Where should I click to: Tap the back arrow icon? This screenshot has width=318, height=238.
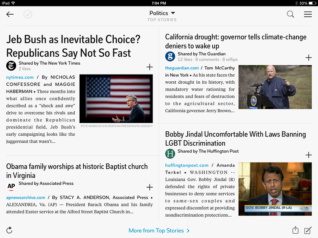pyautogui.click(x=10, y=14)
